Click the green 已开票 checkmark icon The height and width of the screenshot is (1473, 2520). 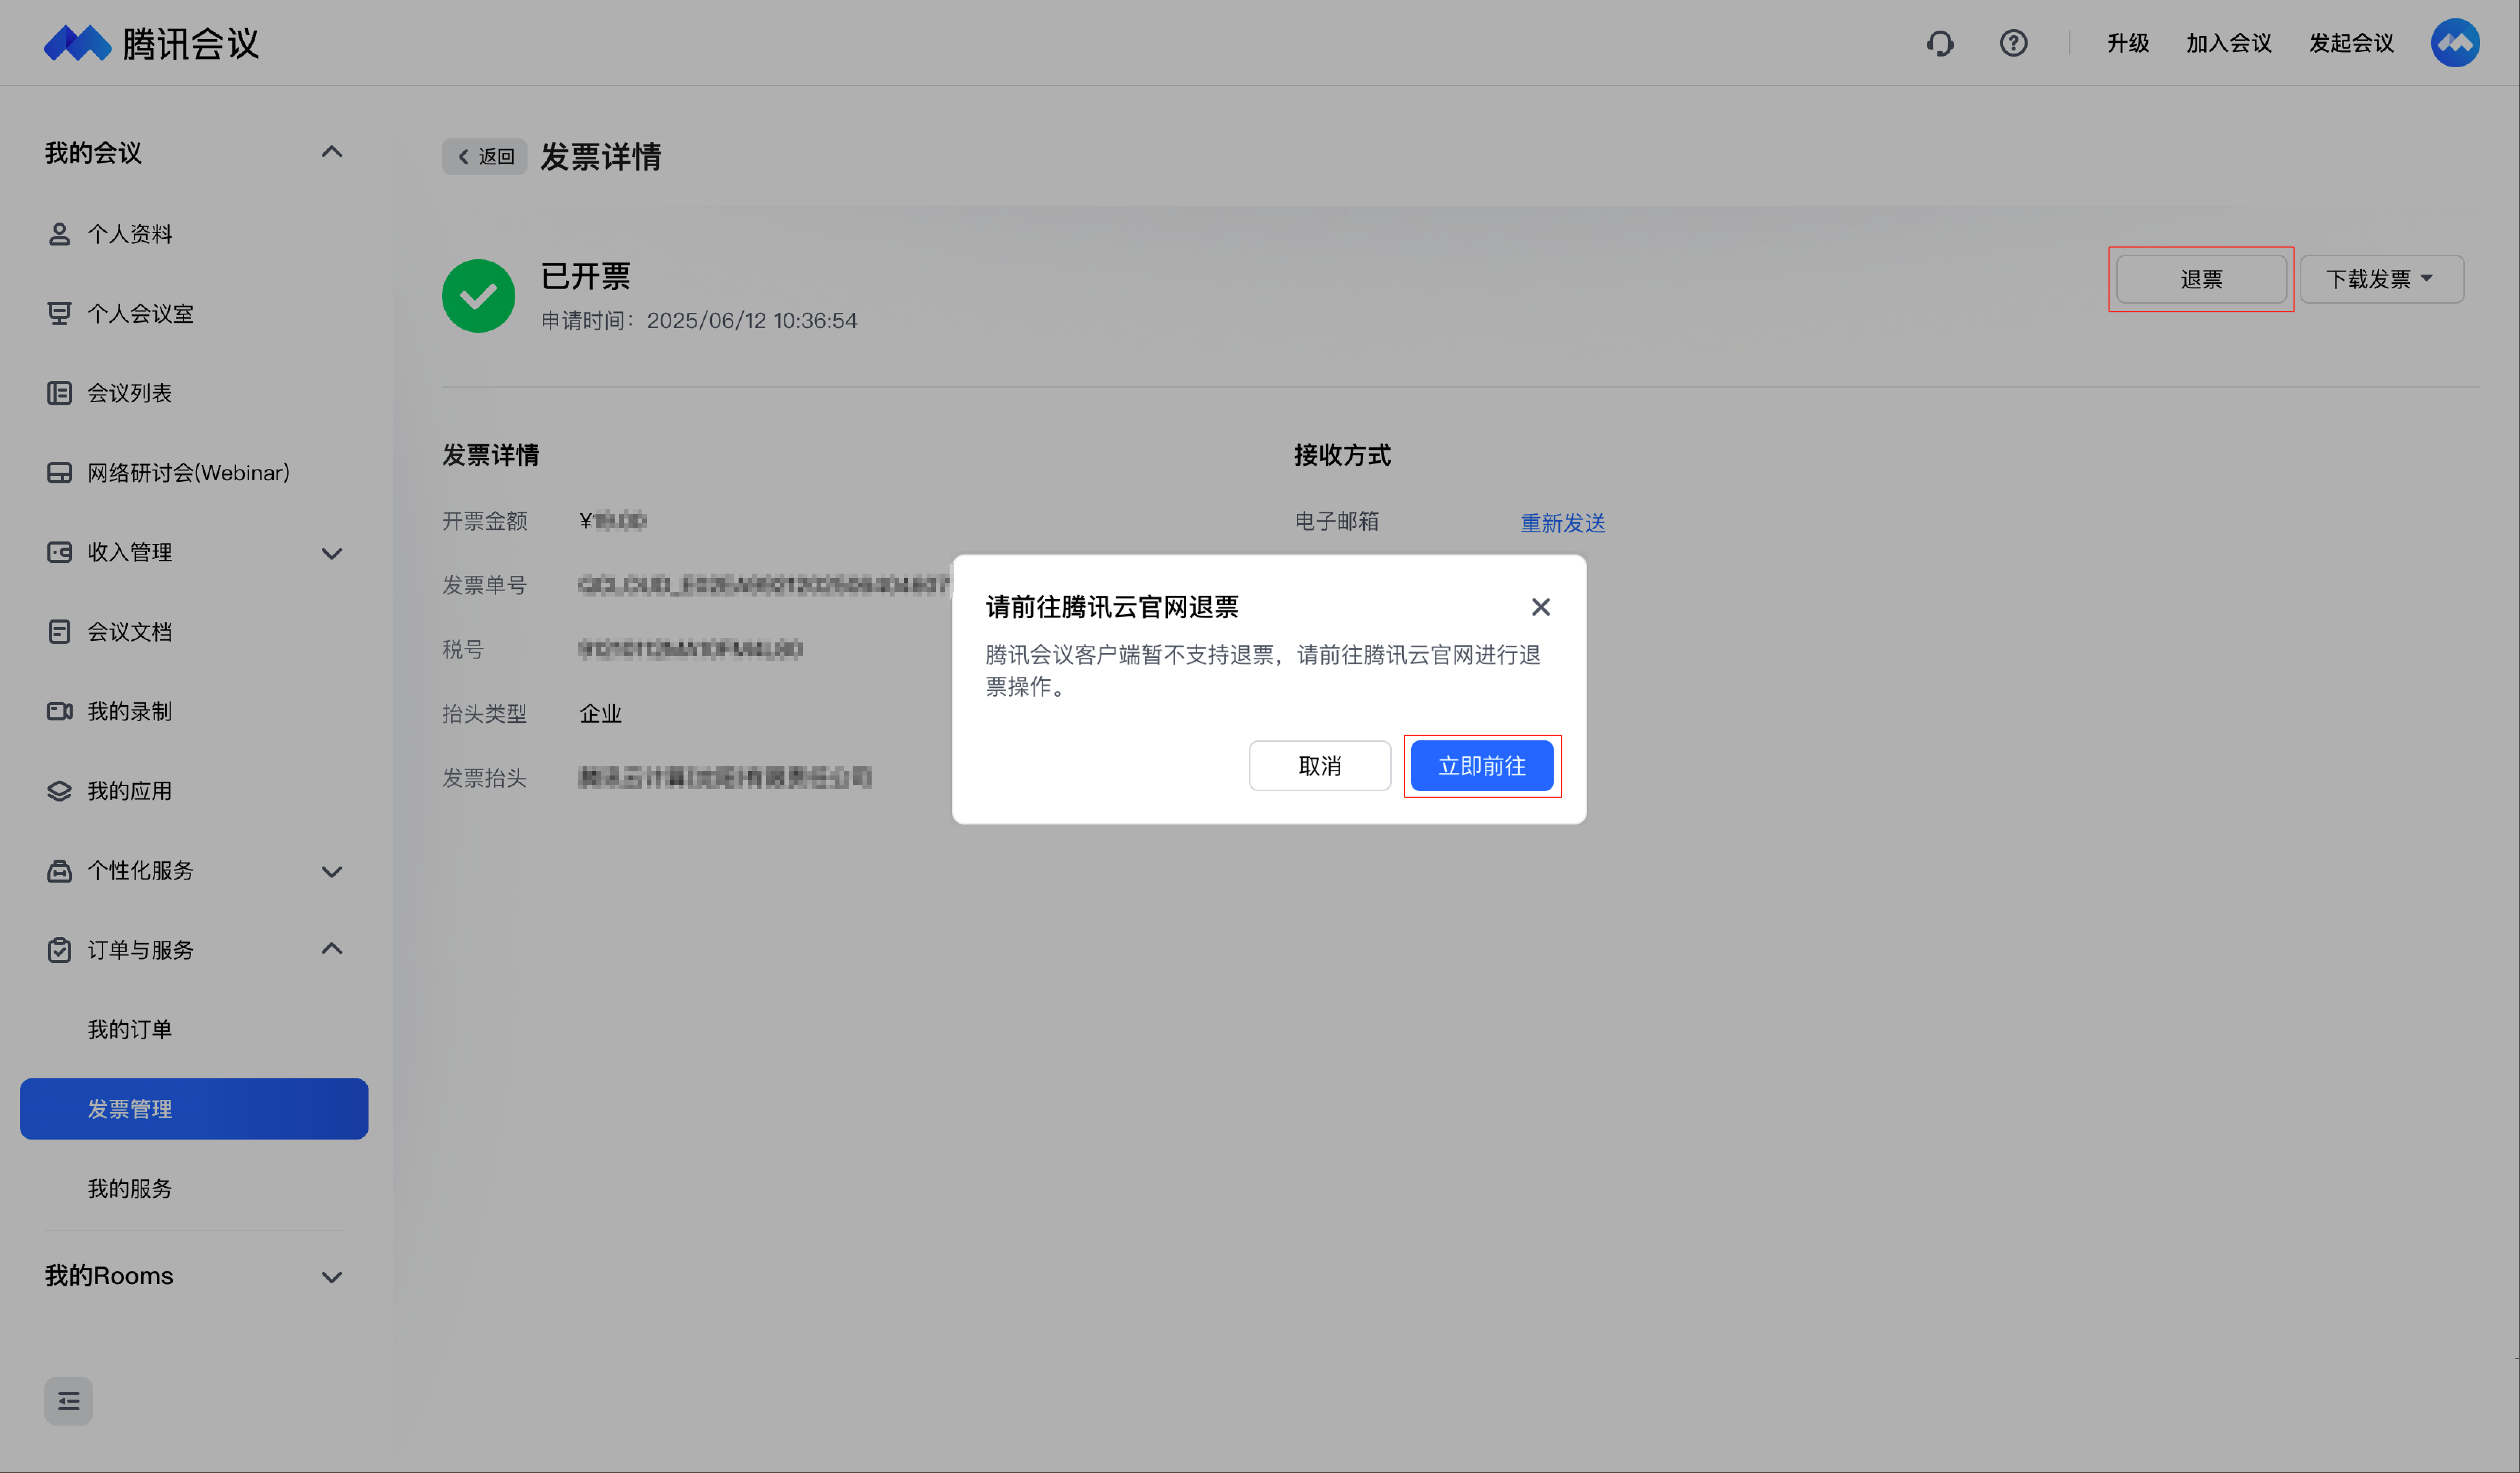(478, 296)
